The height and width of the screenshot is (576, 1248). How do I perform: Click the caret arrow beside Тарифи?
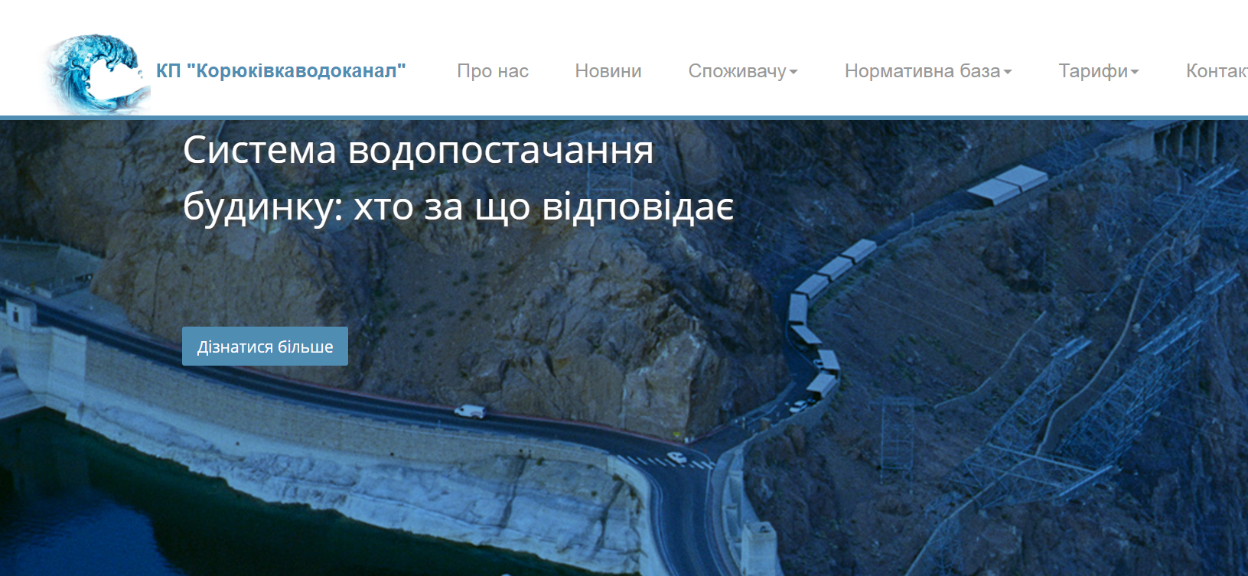[1135, 72]
